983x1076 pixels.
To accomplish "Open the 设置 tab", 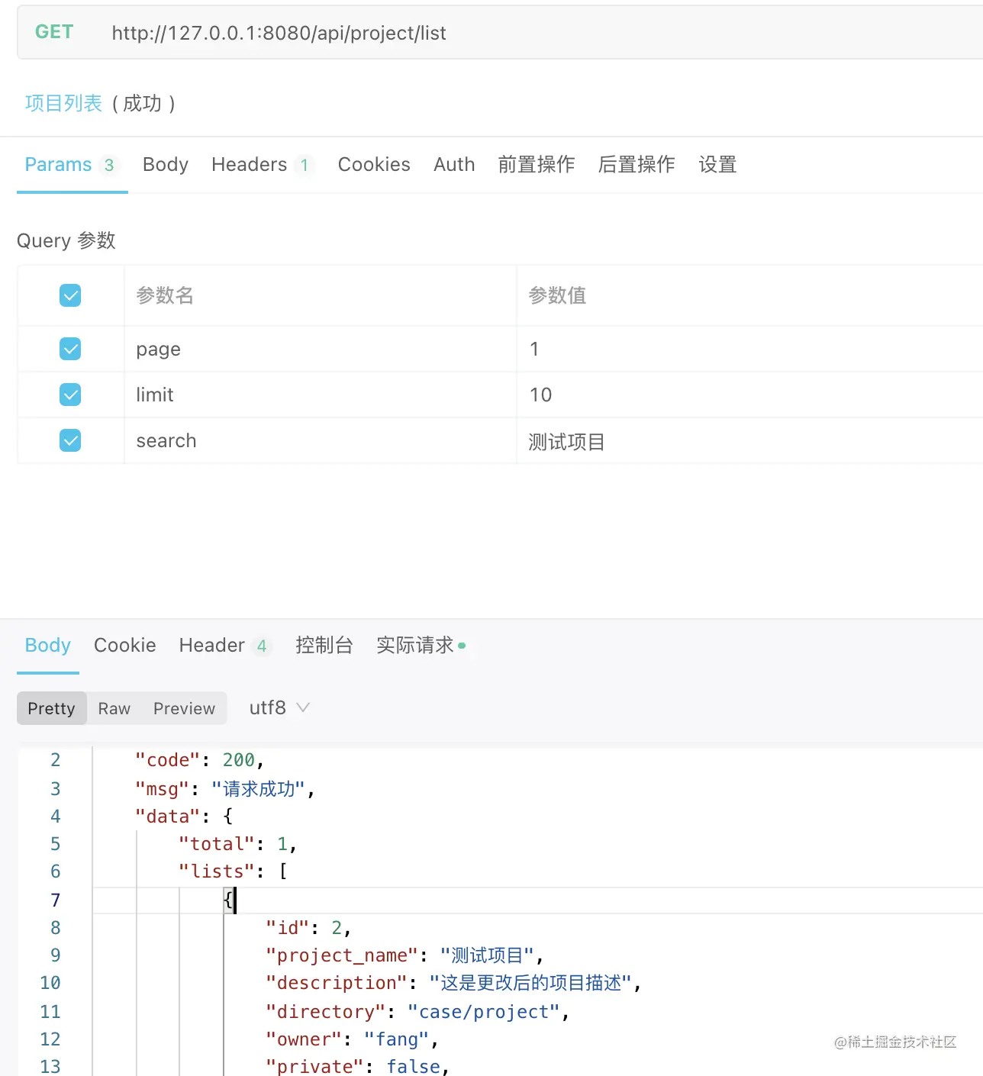I will 717,165.
